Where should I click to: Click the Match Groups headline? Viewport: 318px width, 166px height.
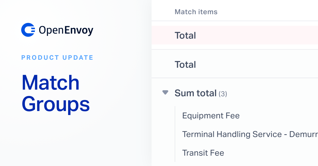click(x=56, y=94)
